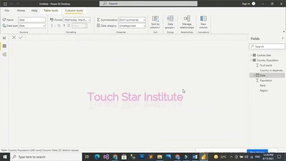This screenshot has height=161, width=286.
Task: Collapse the Country Population table
Action: [x=251, y=60]
